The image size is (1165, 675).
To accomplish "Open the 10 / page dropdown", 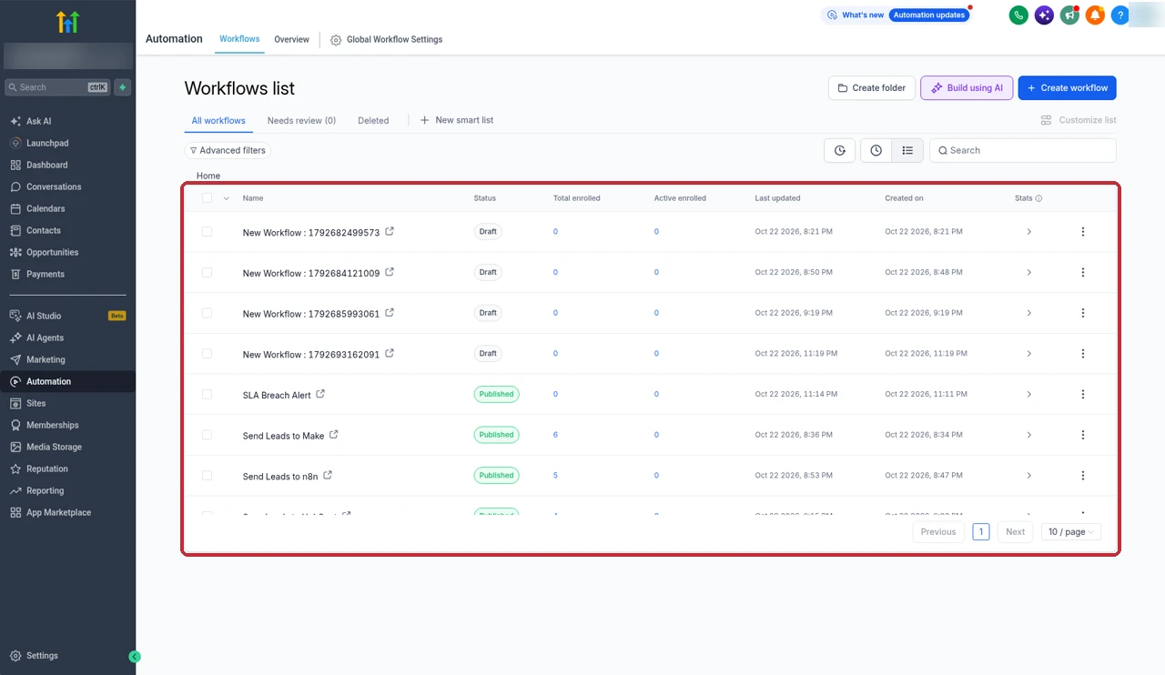I will 1071,532.
